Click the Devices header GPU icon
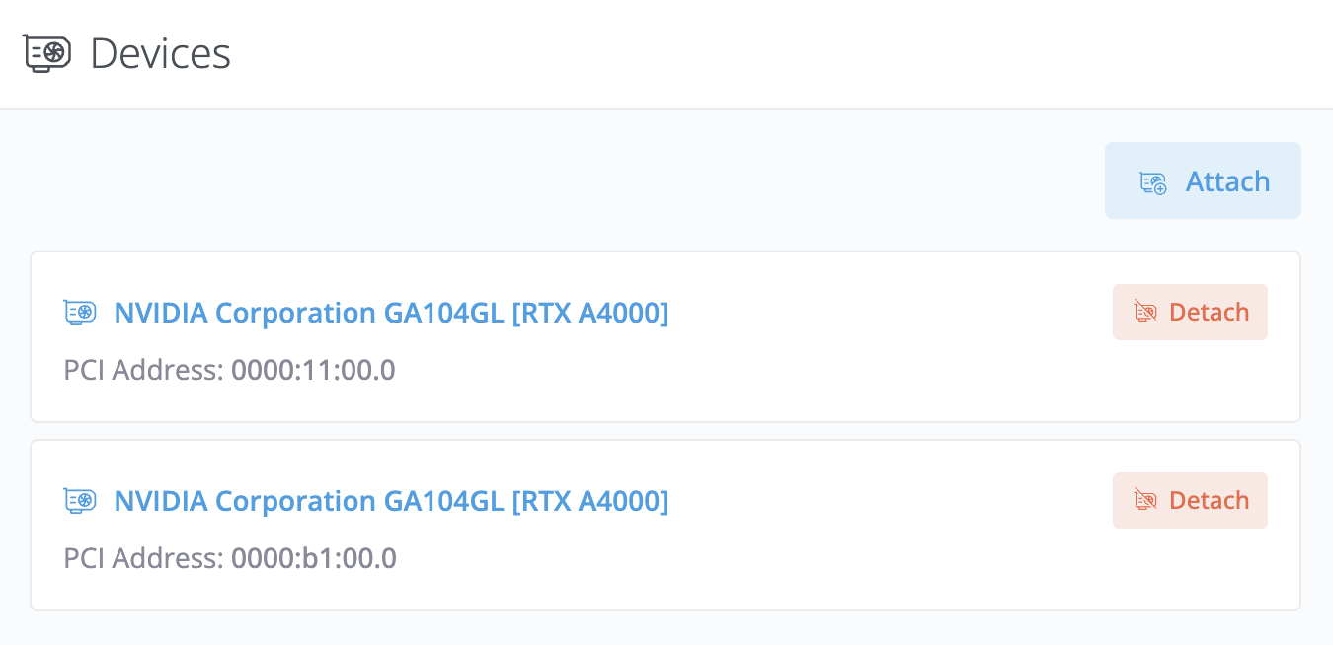The height and width of the screenshot is (645, 1333). pos(46,53)
